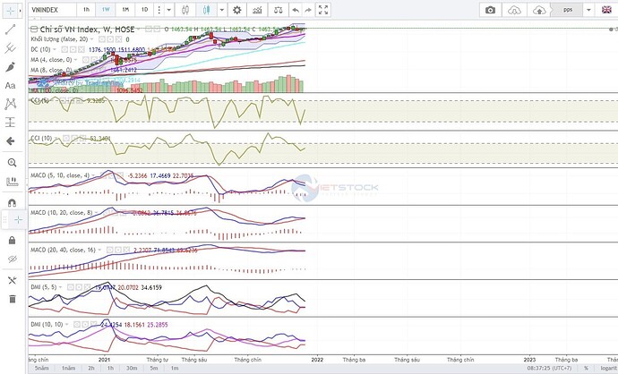Click the compare scales icon

point(279,10)
